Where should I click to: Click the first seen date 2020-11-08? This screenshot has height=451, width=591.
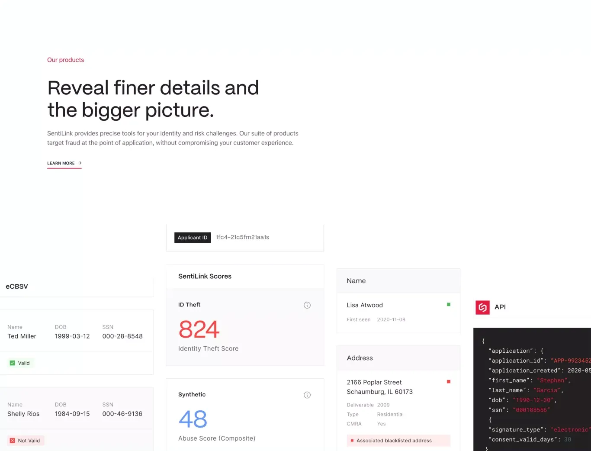391,319
